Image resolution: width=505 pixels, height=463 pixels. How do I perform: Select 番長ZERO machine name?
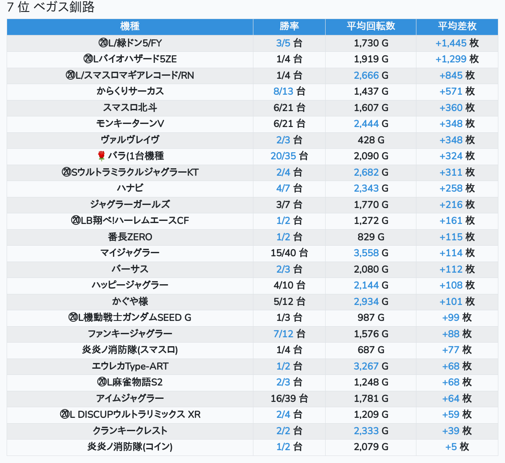(x=130, y=237)
